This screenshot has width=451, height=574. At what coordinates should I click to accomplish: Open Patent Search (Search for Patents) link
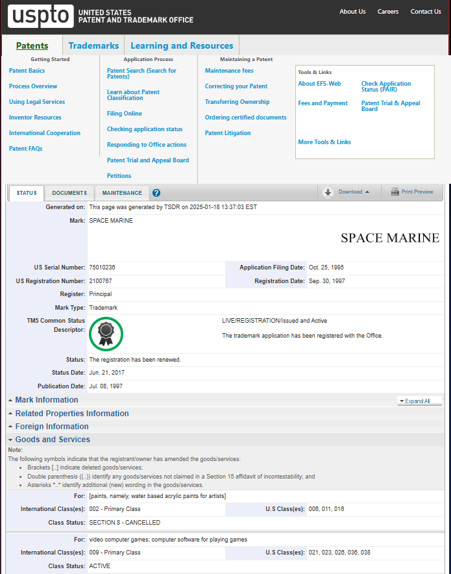tap(141, 73)
